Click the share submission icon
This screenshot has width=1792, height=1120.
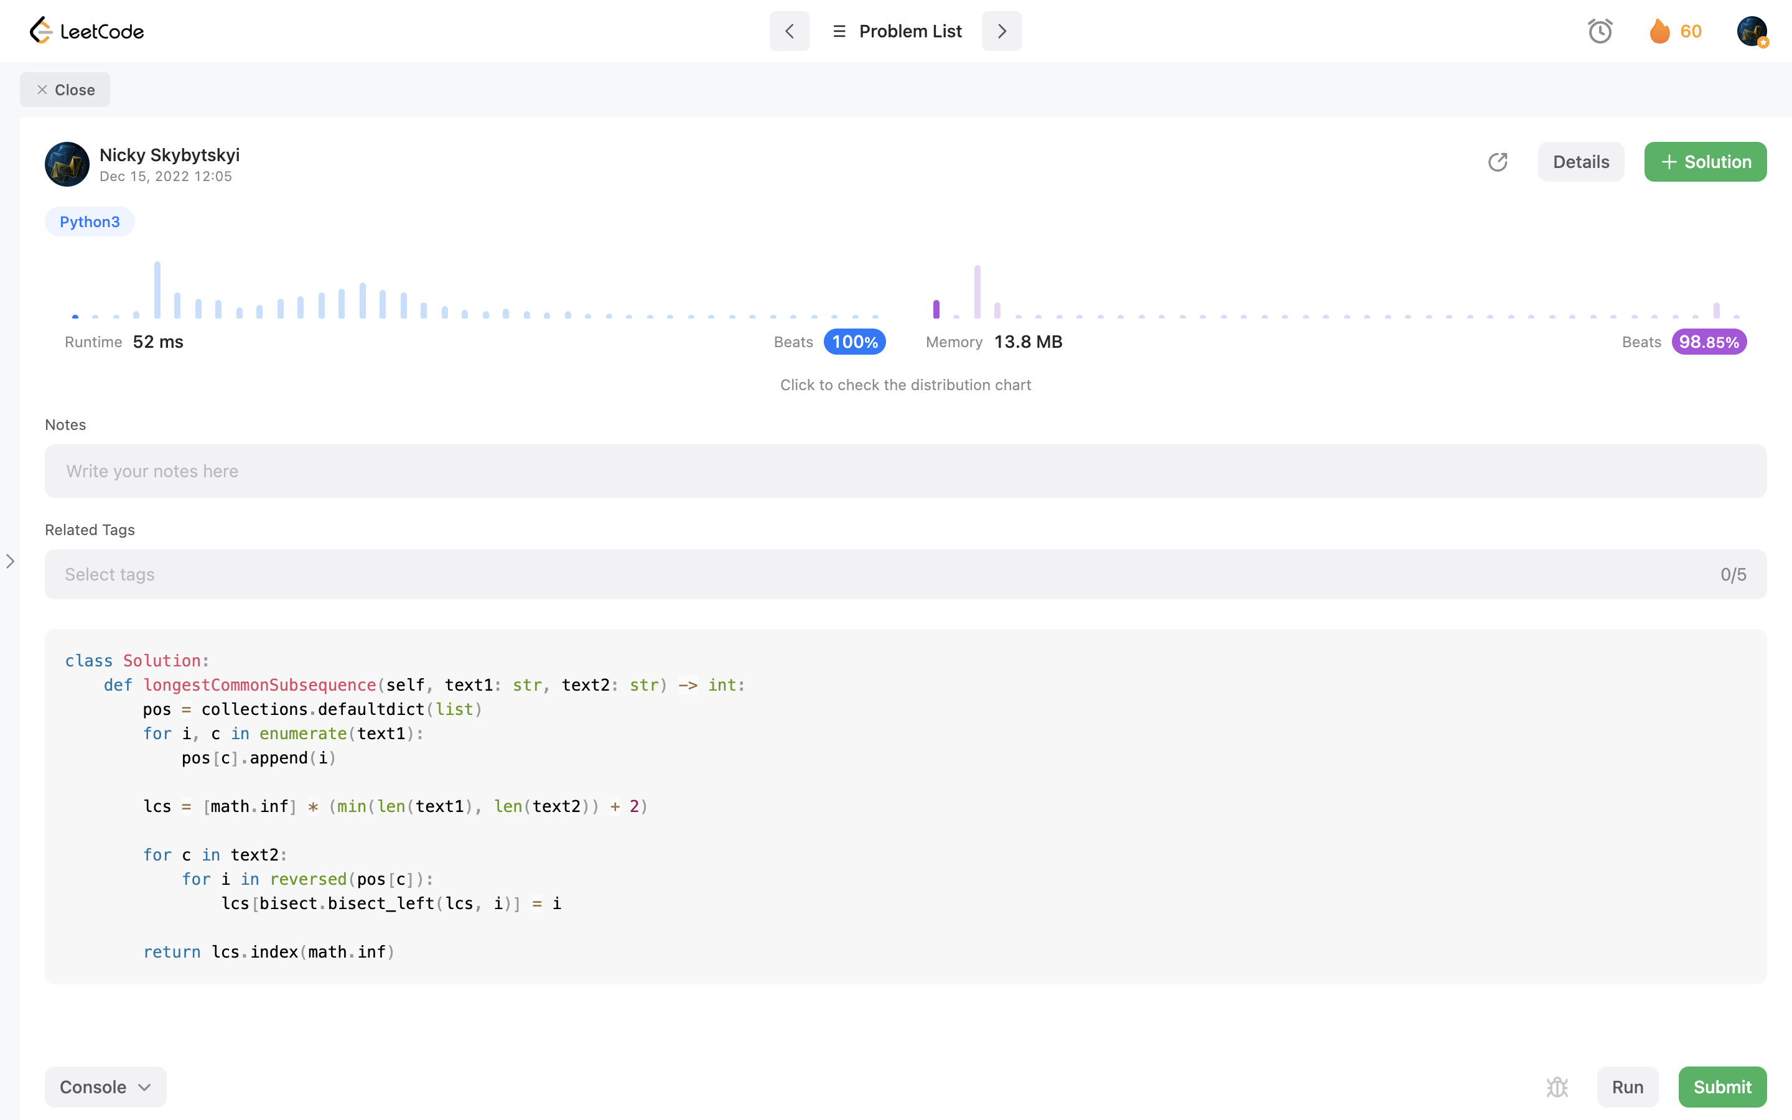point(1497,162)
